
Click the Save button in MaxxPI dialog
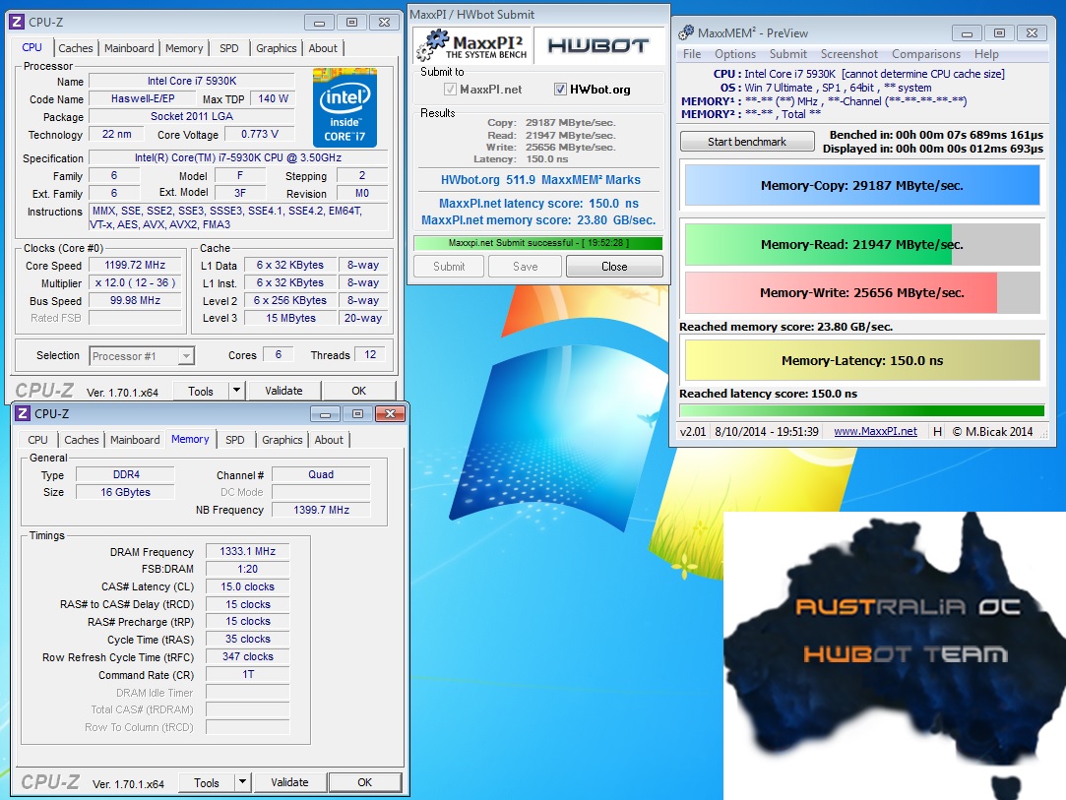[x=525, y=267]
